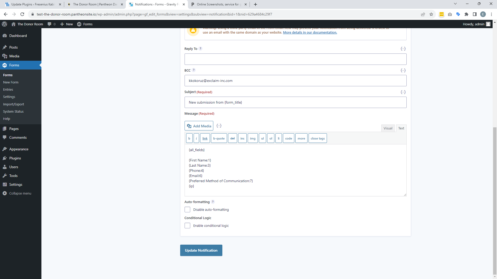Open Import/Export submenu link
Image resolution: width=497 pixels, height=279 pixels.
(x=13, y=104)
